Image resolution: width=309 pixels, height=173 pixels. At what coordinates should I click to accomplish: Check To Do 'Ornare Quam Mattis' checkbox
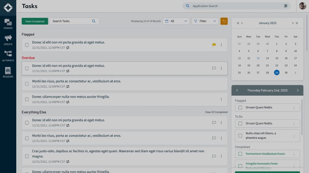240,123
